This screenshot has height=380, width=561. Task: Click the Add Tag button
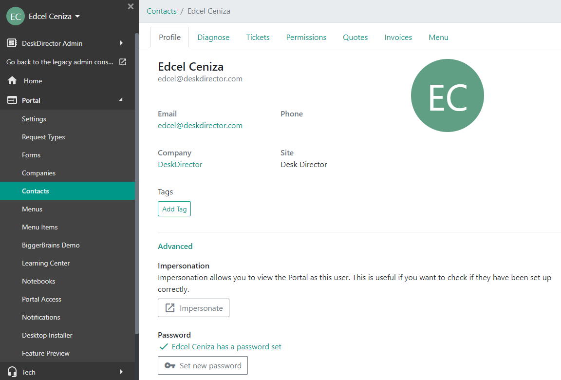174,209
